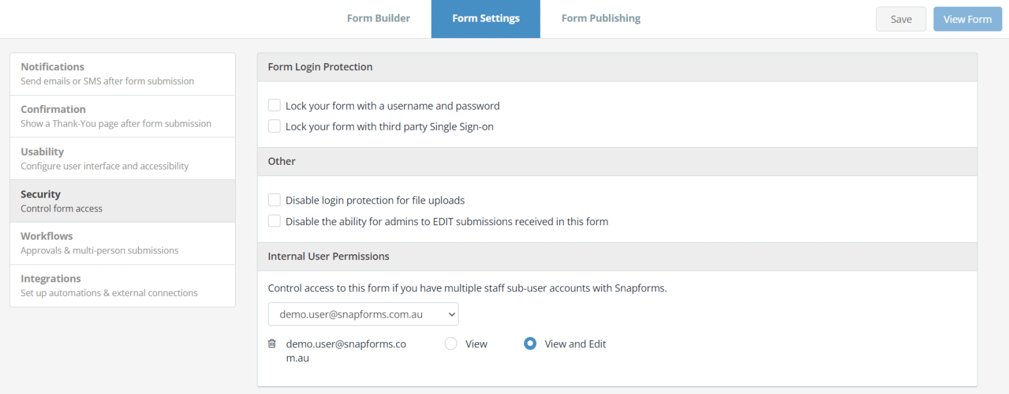Viewport: 1009px width, 394px height.
Task: Open the Notifications settings section
Action: click(122, 73)
